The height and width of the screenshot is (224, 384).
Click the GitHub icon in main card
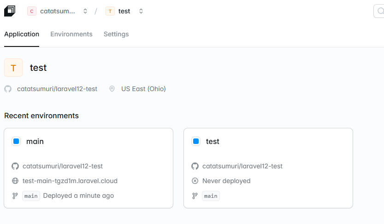[15, 166]
